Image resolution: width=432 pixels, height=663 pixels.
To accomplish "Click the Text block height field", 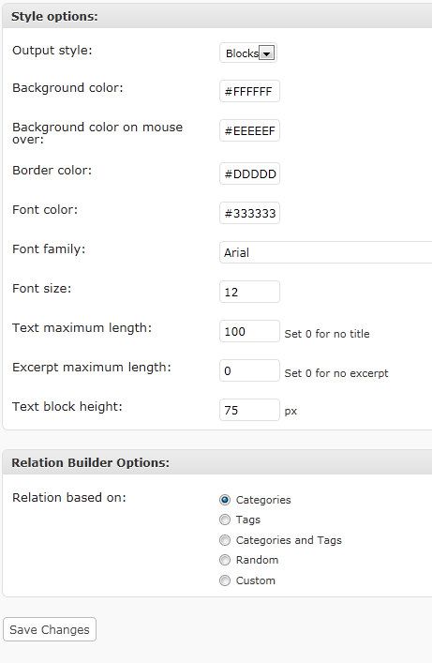I will [x=249, y=410].
